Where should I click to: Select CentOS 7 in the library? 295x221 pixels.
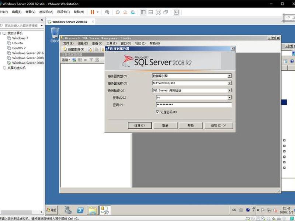(x=19, y=48)
